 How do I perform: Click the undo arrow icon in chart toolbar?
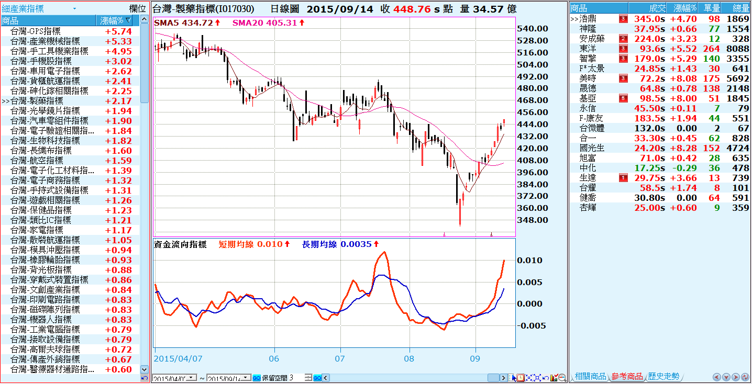[x=546, y=378]
